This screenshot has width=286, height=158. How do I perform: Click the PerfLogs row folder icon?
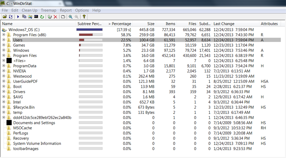pos(9,133)
